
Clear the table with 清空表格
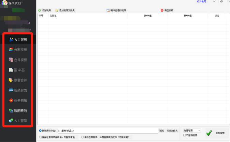(x=167, y=11)
